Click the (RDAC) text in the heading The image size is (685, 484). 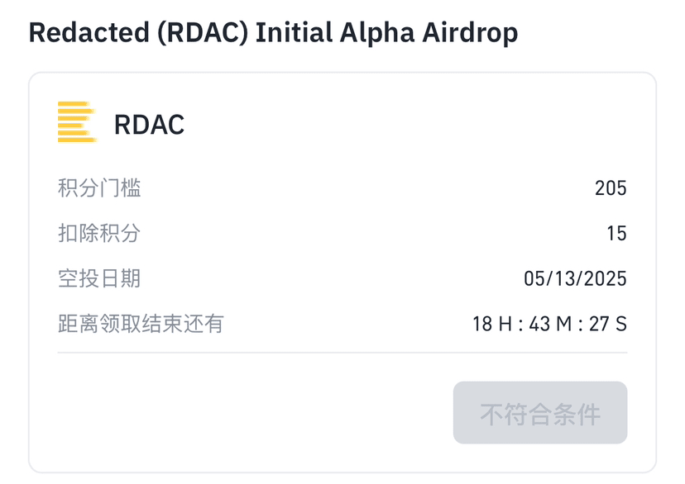203,33
